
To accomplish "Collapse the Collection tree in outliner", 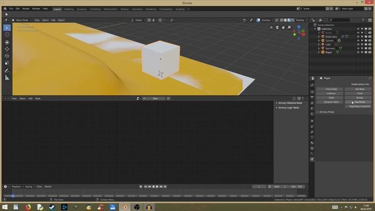I will click(315, 29).
